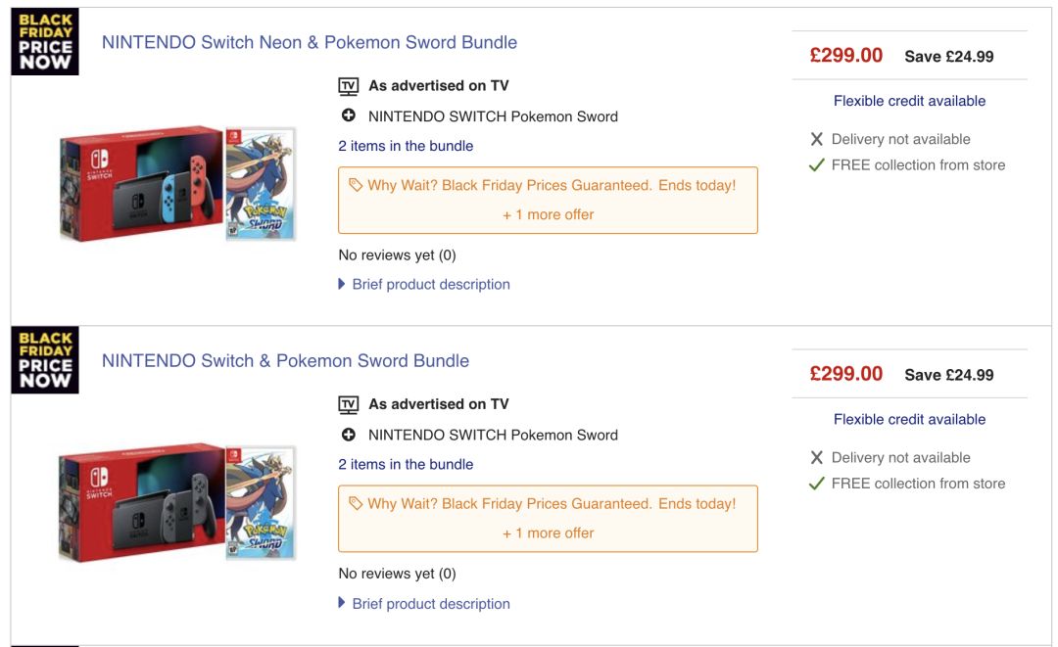Click the TV icon in Neon bundle listing
The width and height of the screenshot is (1058, 647).
(349, 86)
